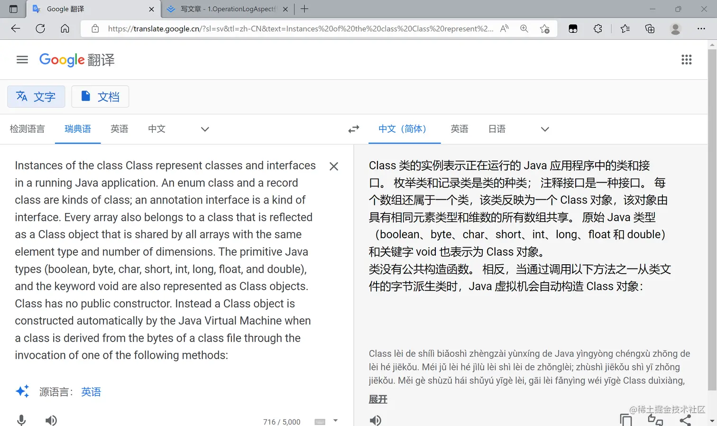Click the page vertical scrollbar
The image size is (717, 426).
712,219
